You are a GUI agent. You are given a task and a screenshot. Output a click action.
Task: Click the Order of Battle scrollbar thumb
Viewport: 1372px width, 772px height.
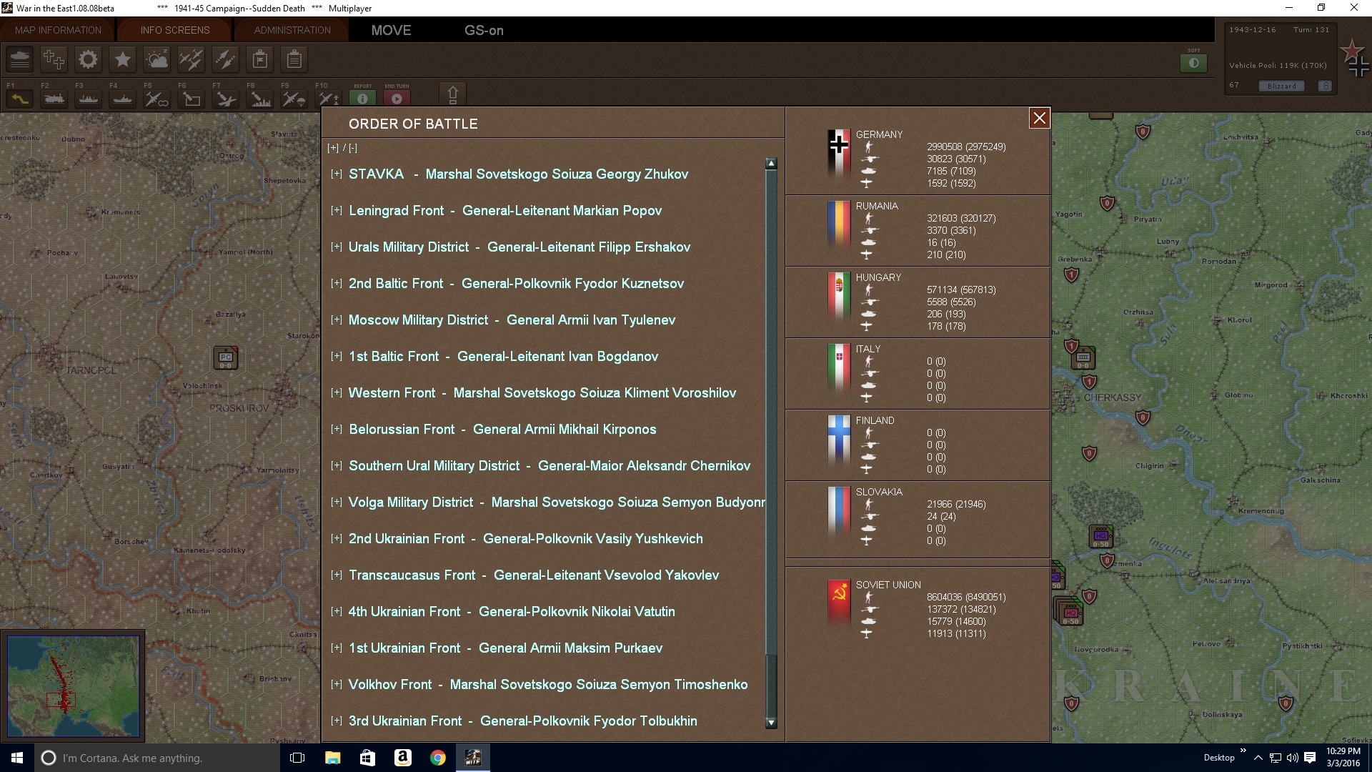point(771,685)
